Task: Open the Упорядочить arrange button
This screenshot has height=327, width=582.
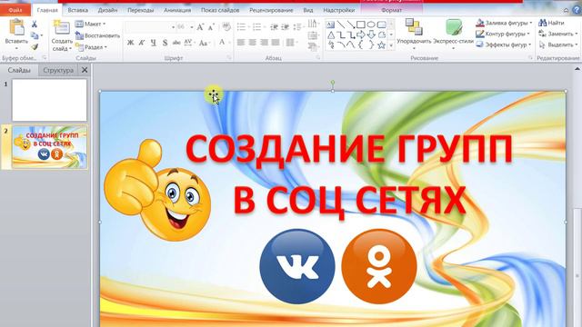Action: point(414,35)
